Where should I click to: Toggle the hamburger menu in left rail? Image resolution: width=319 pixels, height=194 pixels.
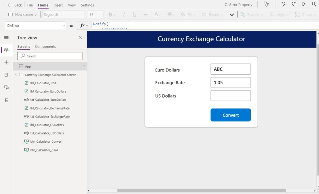point(6,37)
